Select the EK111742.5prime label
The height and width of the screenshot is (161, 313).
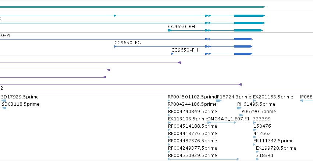[274, 141]
